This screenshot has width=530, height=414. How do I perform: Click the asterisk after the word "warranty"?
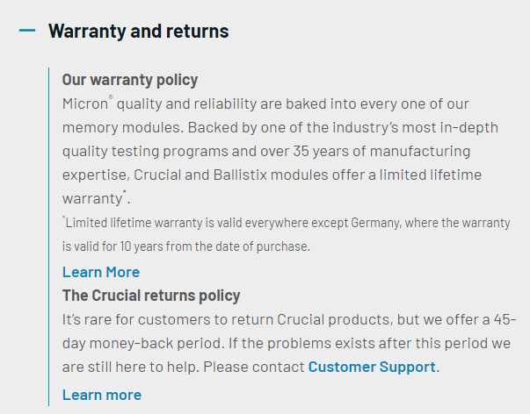pyautogui.click(x=125, y=193)
